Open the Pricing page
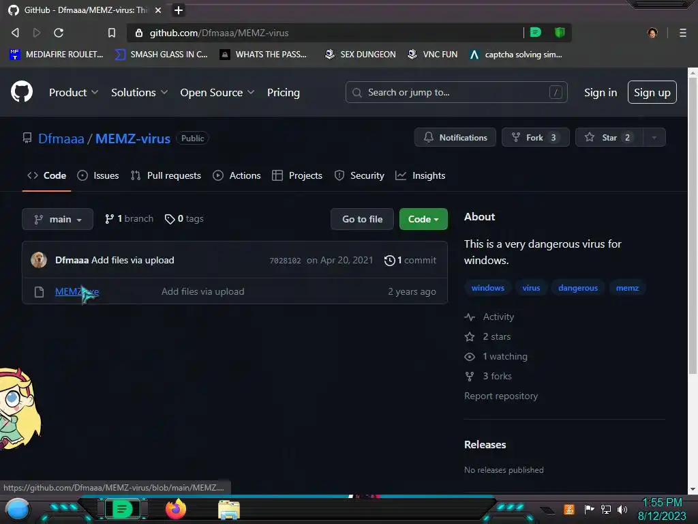This screenshot has height=524, width=698. pos(283,92)
